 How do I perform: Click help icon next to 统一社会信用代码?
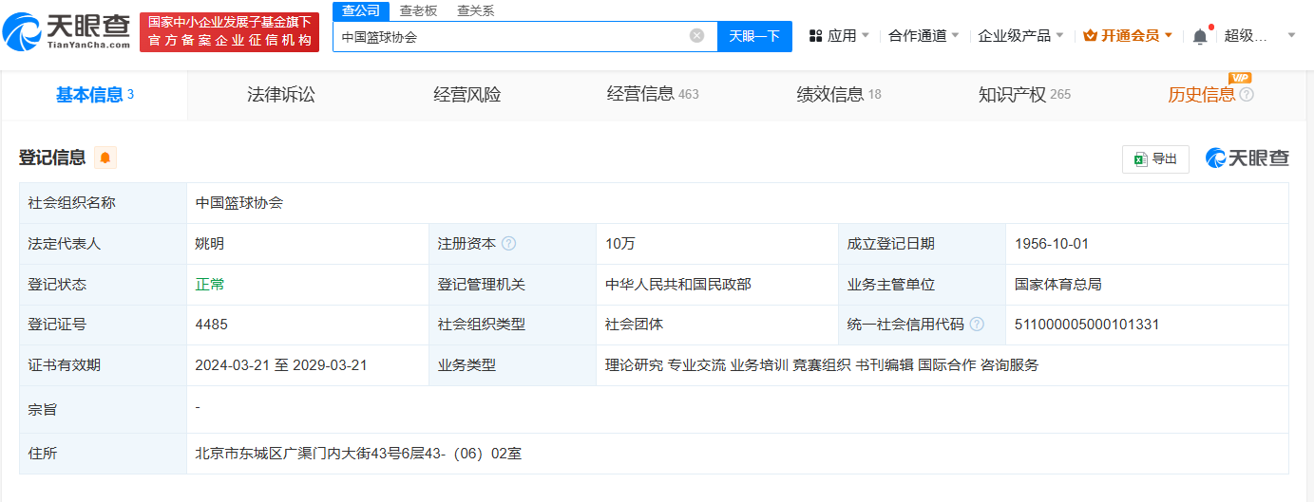pyautogui.click(x=977, y=325)
